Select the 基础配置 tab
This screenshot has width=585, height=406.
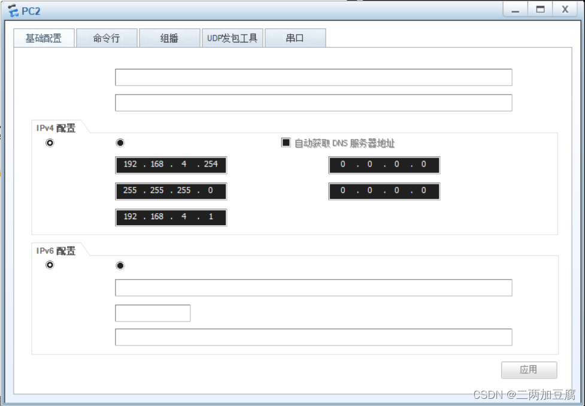[43, 38]
